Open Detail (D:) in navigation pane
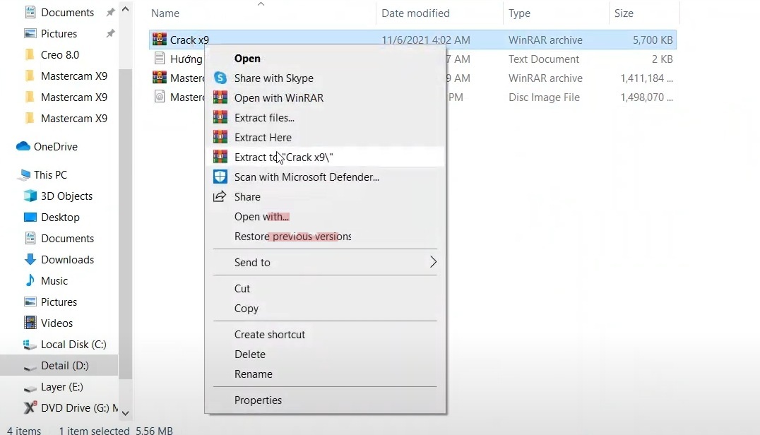The image size is (760, 435). coord(59,365)
